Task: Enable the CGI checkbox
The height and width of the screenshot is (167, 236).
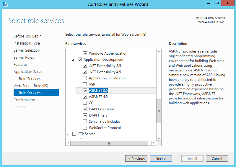Action: pos(85,103)
